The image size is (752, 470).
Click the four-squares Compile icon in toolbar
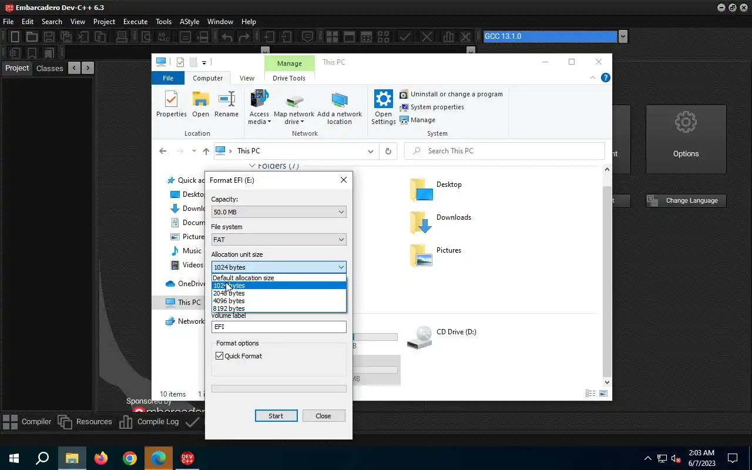tap(332, 36)
